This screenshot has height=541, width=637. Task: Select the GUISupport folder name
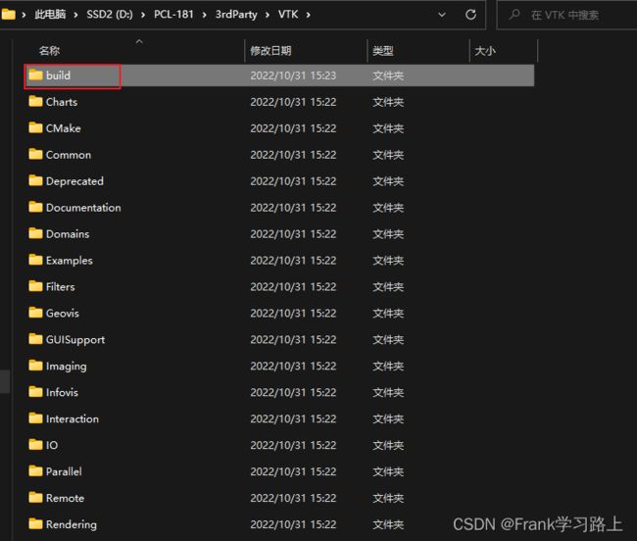pyautogui.click(x=75, y=340)
